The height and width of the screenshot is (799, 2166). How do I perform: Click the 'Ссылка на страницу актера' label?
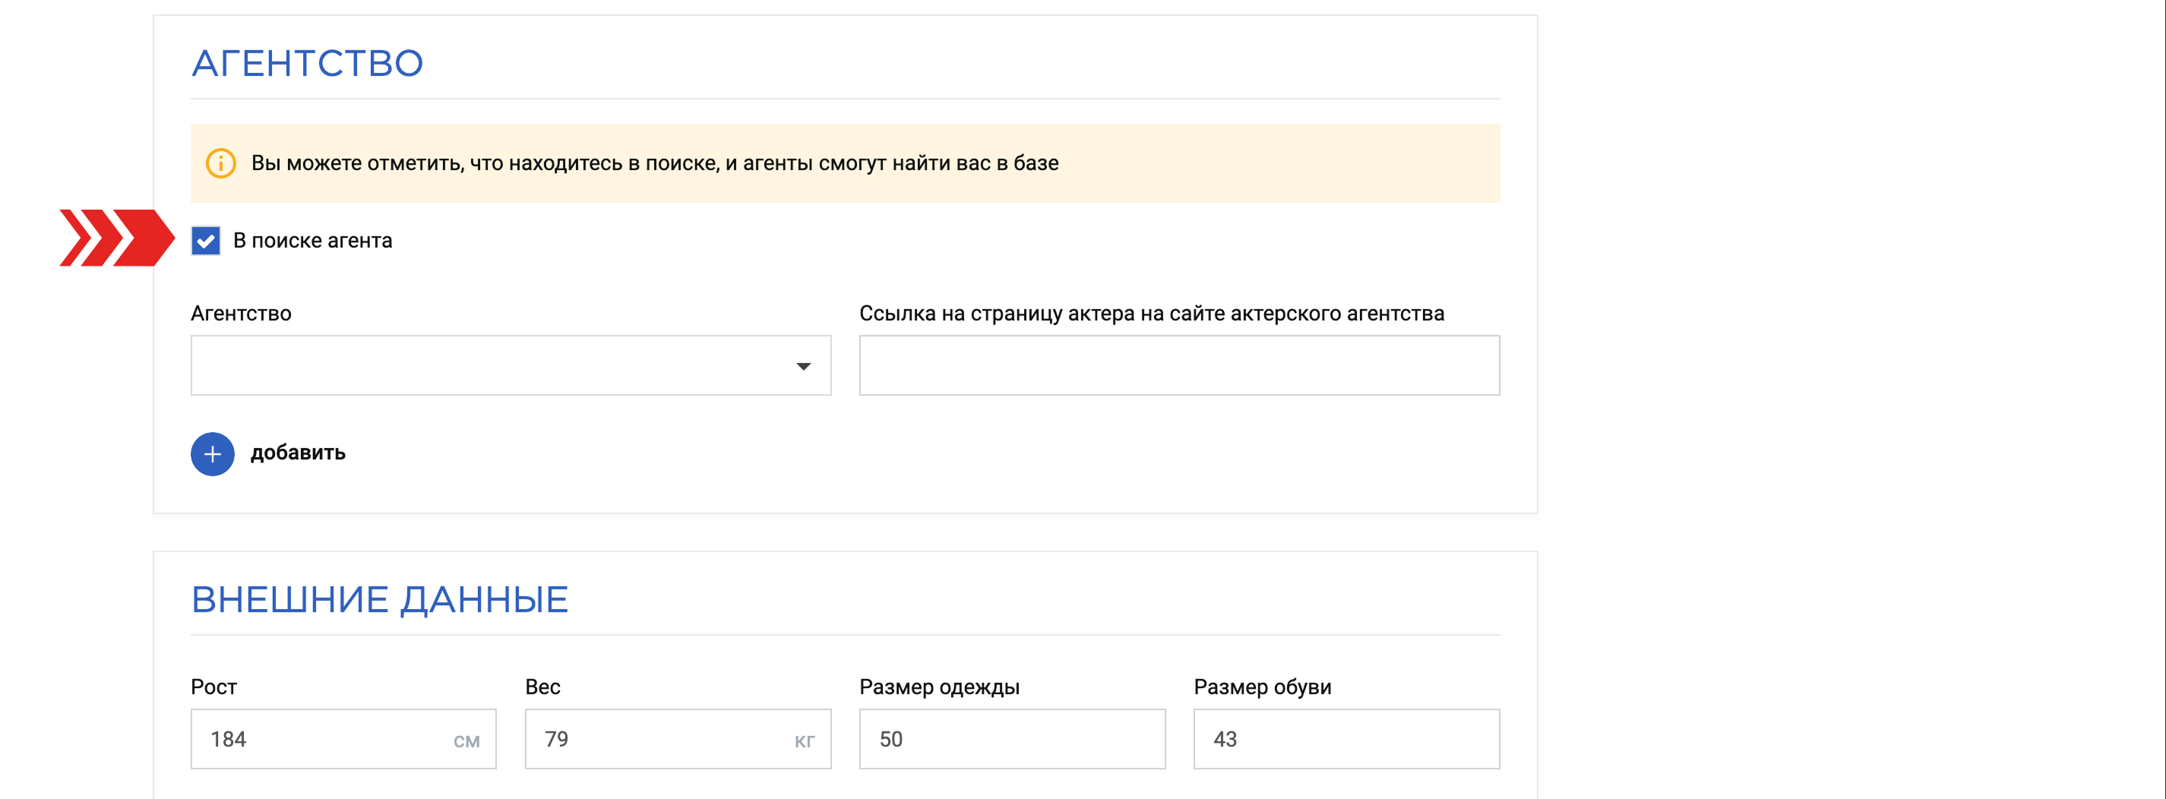1151,314
